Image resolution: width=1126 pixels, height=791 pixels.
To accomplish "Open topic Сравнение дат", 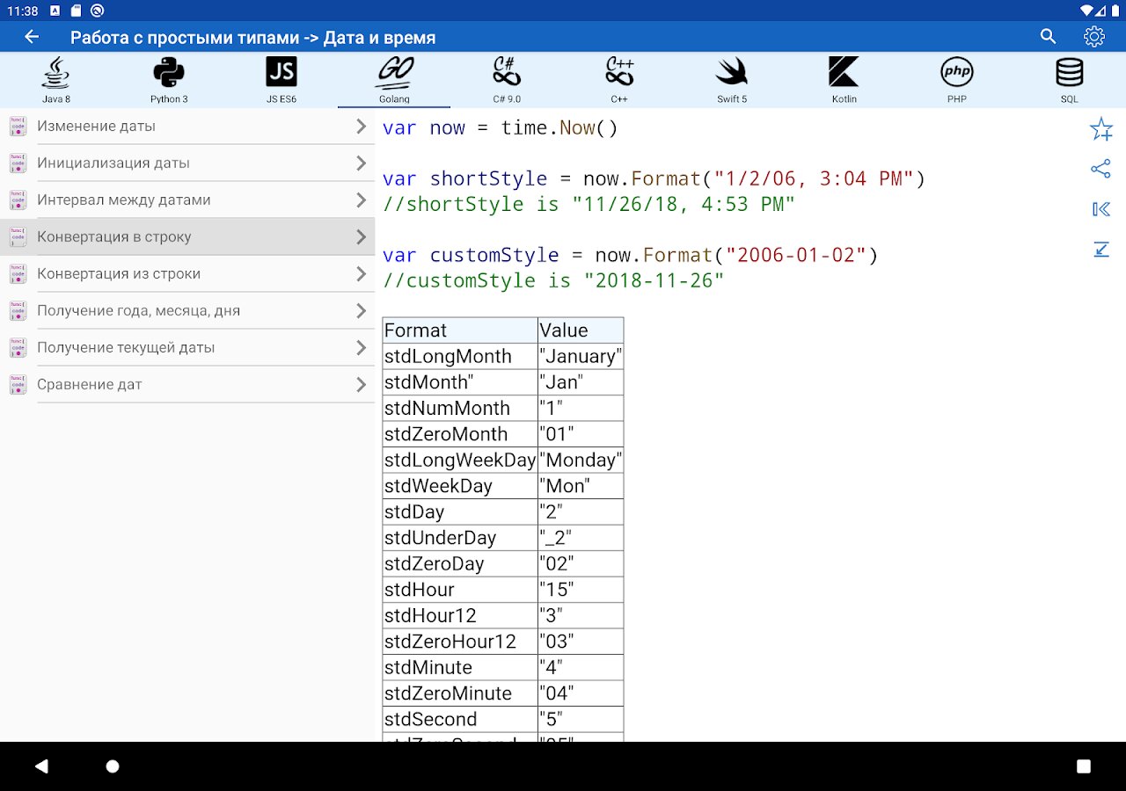I will coord(187,385).
